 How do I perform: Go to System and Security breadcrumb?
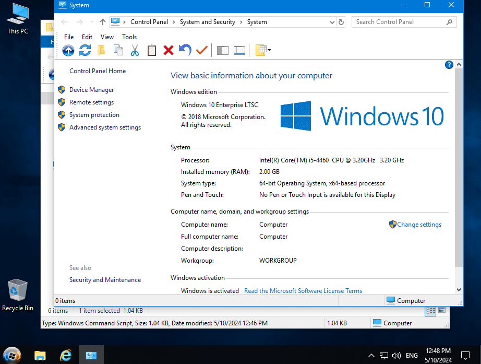(207, 22)
